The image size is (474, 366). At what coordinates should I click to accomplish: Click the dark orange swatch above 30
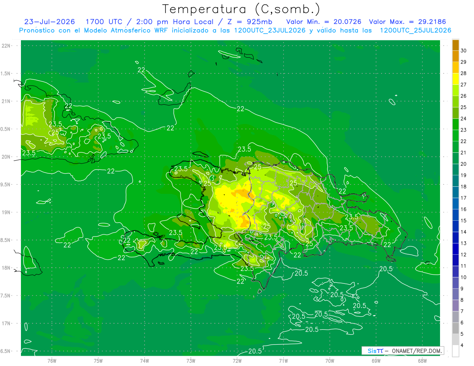coord(455,45)
